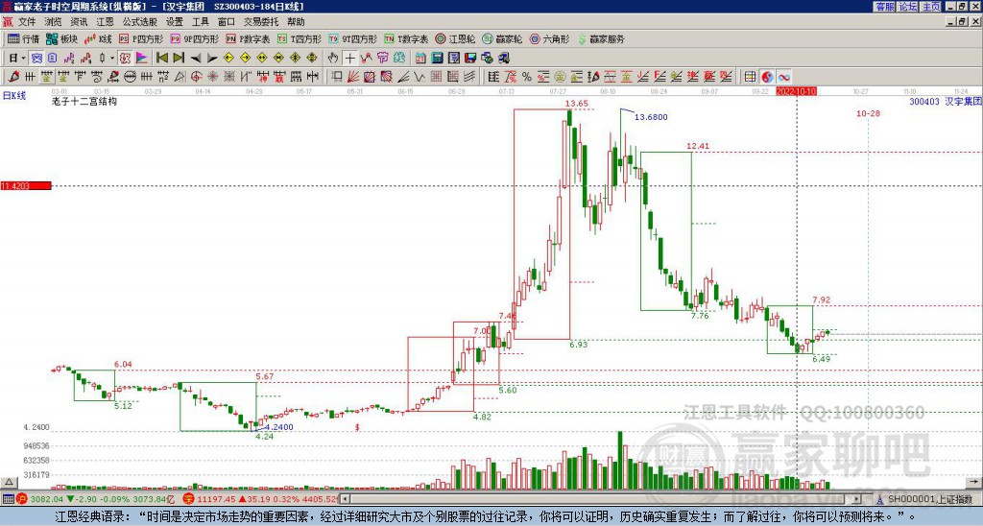Viewport: 983px width, 526px height.
Task: Open the 板块 sector view
Action: click(62, 38)
